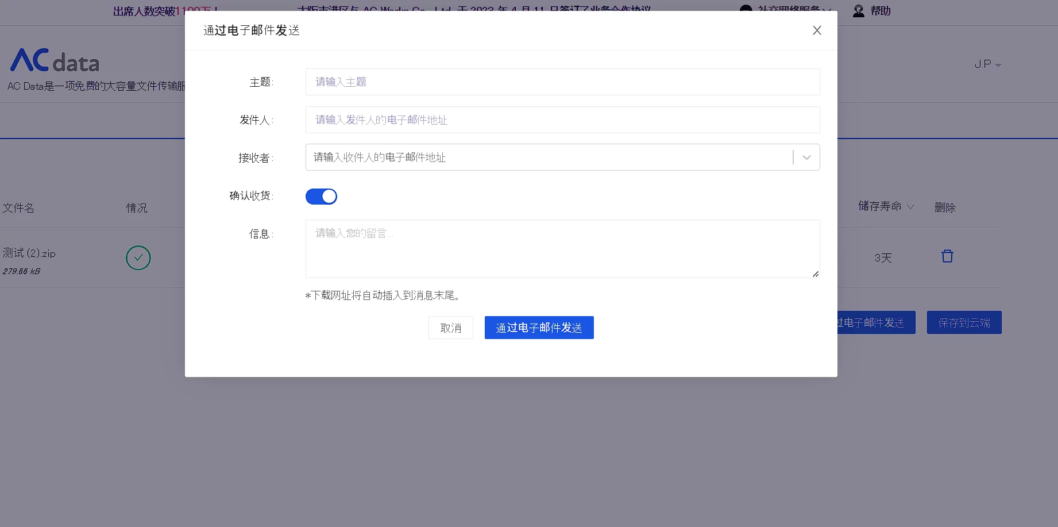Toggle the 确认收货 switch off
This screenshot has width=1058, height=527.
click(321, 197)
